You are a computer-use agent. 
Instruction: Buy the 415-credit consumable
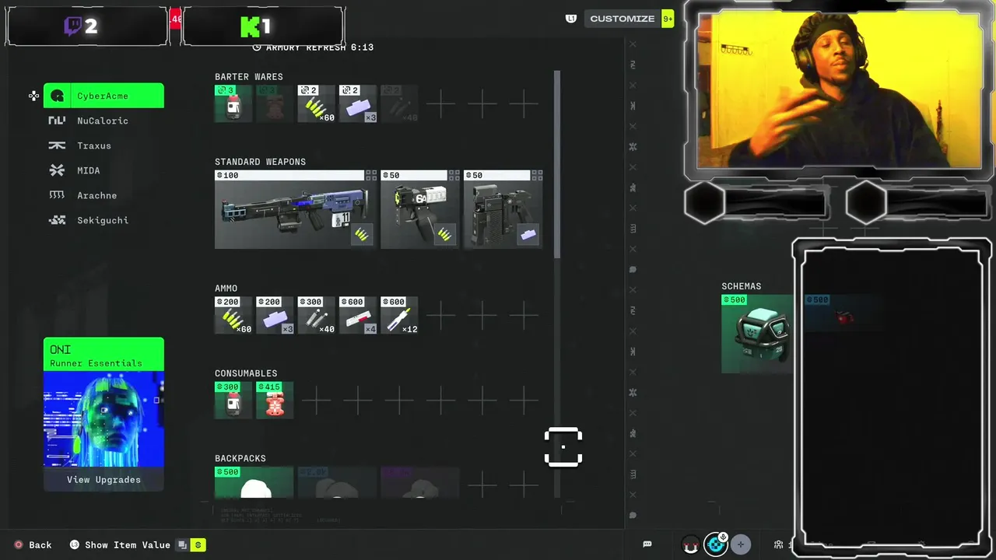point(275,400)
